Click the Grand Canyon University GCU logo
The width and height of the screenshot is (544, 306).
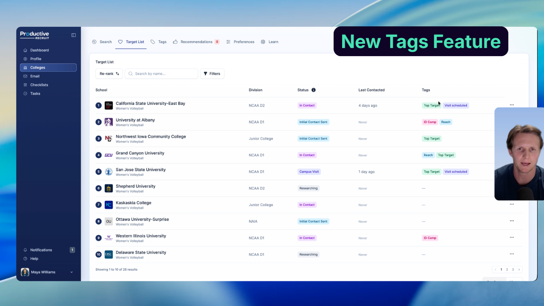click(109, 155)
